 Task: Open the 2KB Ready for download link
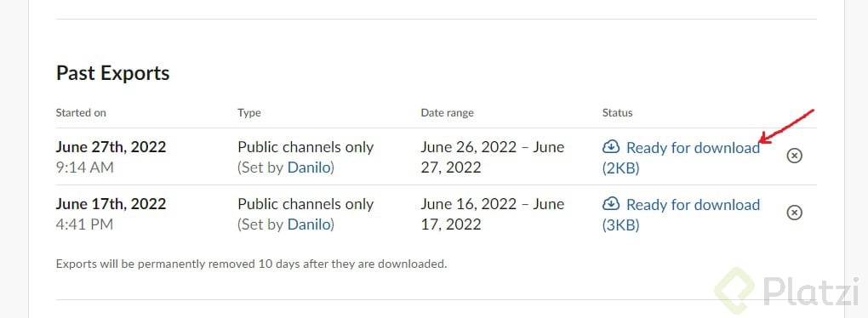coord(681,157)
